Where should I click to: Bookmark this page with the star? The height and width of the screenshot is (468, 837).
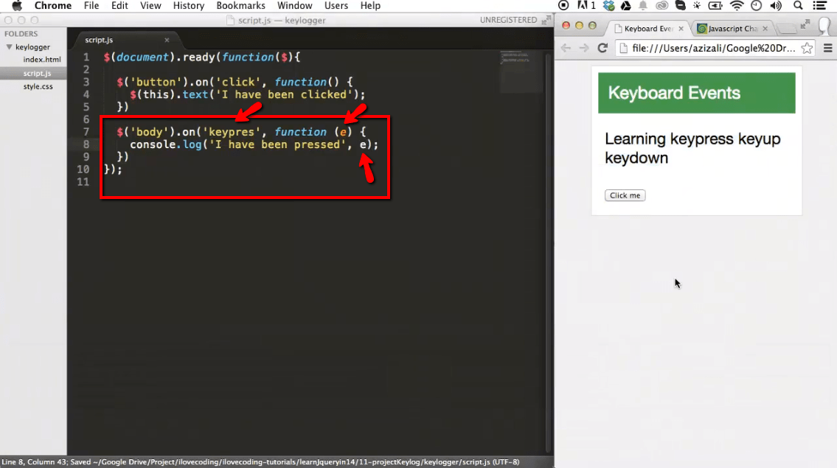click(x=807, y=48)
